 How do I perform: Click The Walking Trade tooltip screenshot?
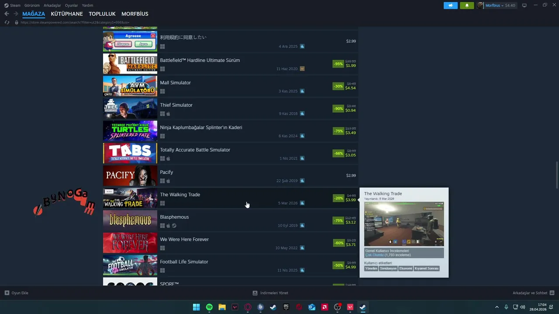click(404, 224)
